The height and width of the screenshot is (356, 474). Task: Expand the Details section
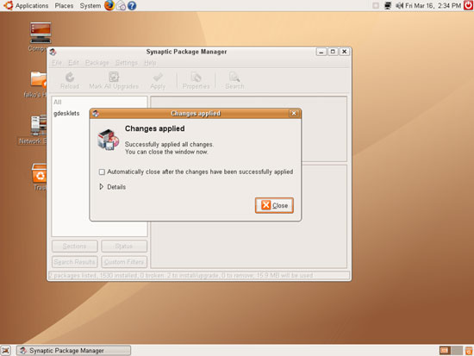pyautogui.click(x=112, y=187)
